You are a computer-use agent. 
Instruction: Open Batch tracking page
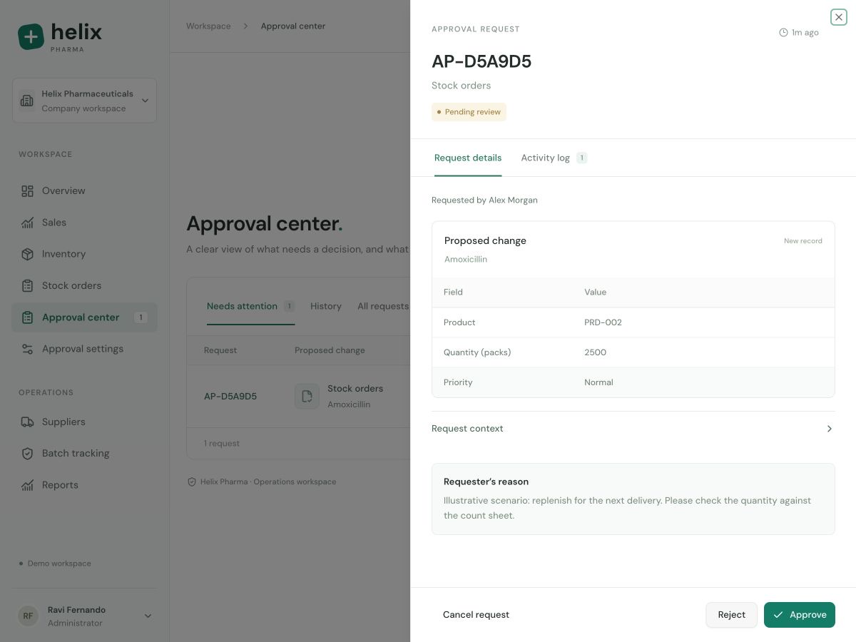pos(84,453)
